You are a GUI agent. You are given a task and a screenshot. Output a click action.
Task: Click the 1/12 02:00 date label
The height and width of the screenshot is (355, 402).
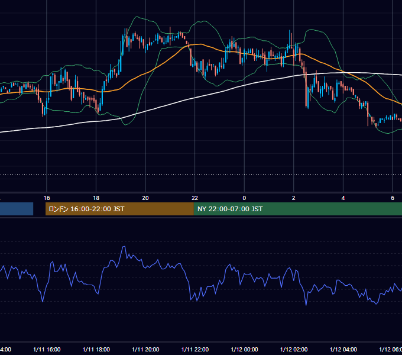pyautogui.click(x=294, y=350)
